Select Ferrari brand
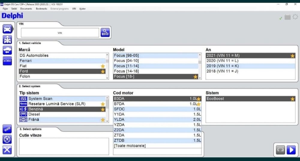The height and width of the screenshot is (161, 300). [x=62, y=61]
